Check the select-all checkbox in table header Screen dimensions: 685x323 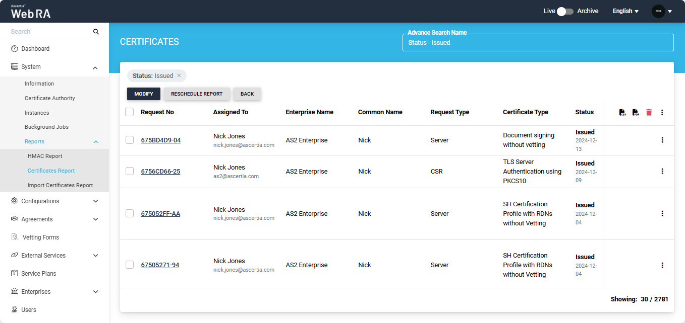[x=130, y=112]
